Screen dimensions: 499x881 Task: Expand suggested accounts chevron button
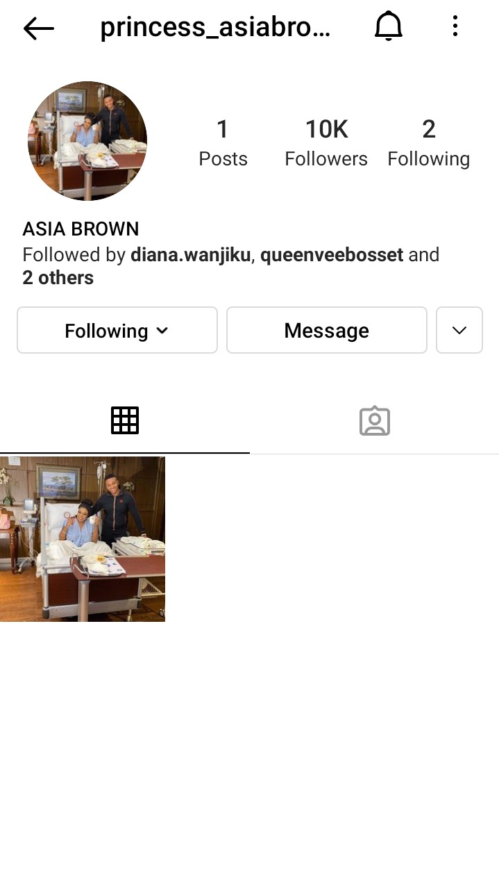click(x=459, y=331)
